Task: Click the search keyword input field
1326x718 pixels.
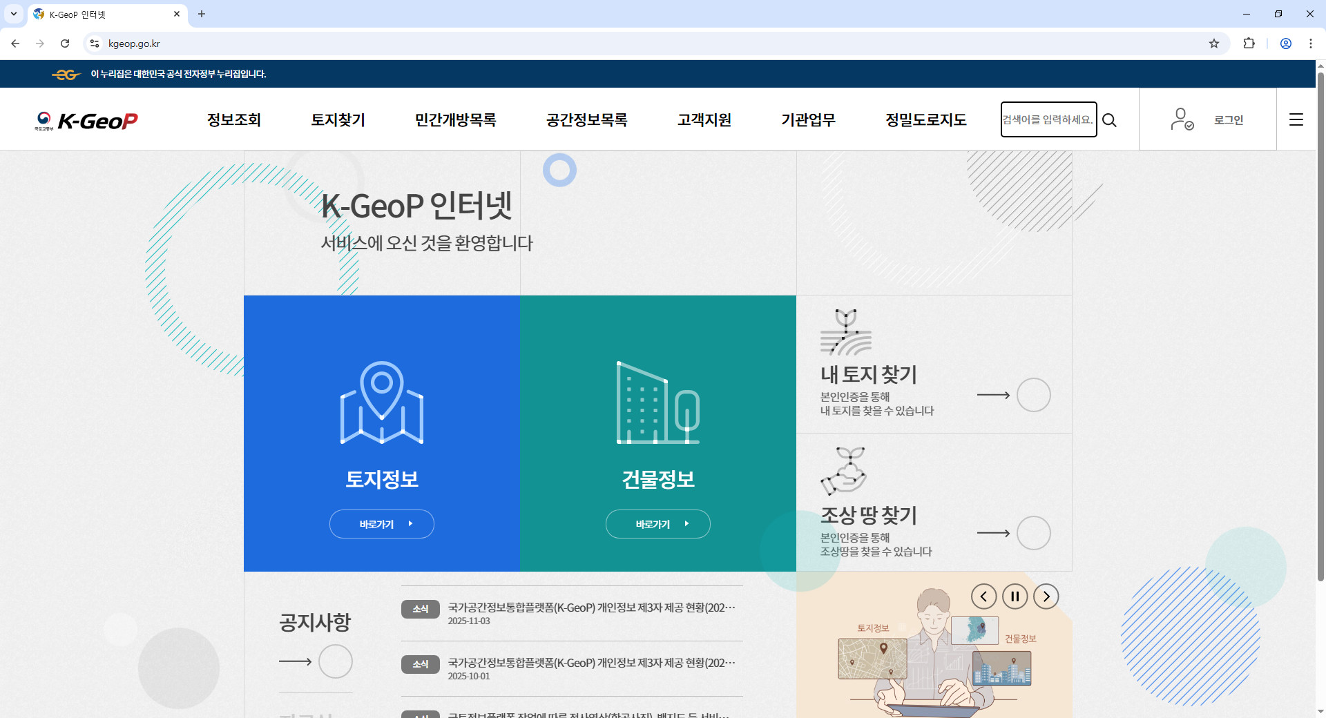Action: point(1048,119)
